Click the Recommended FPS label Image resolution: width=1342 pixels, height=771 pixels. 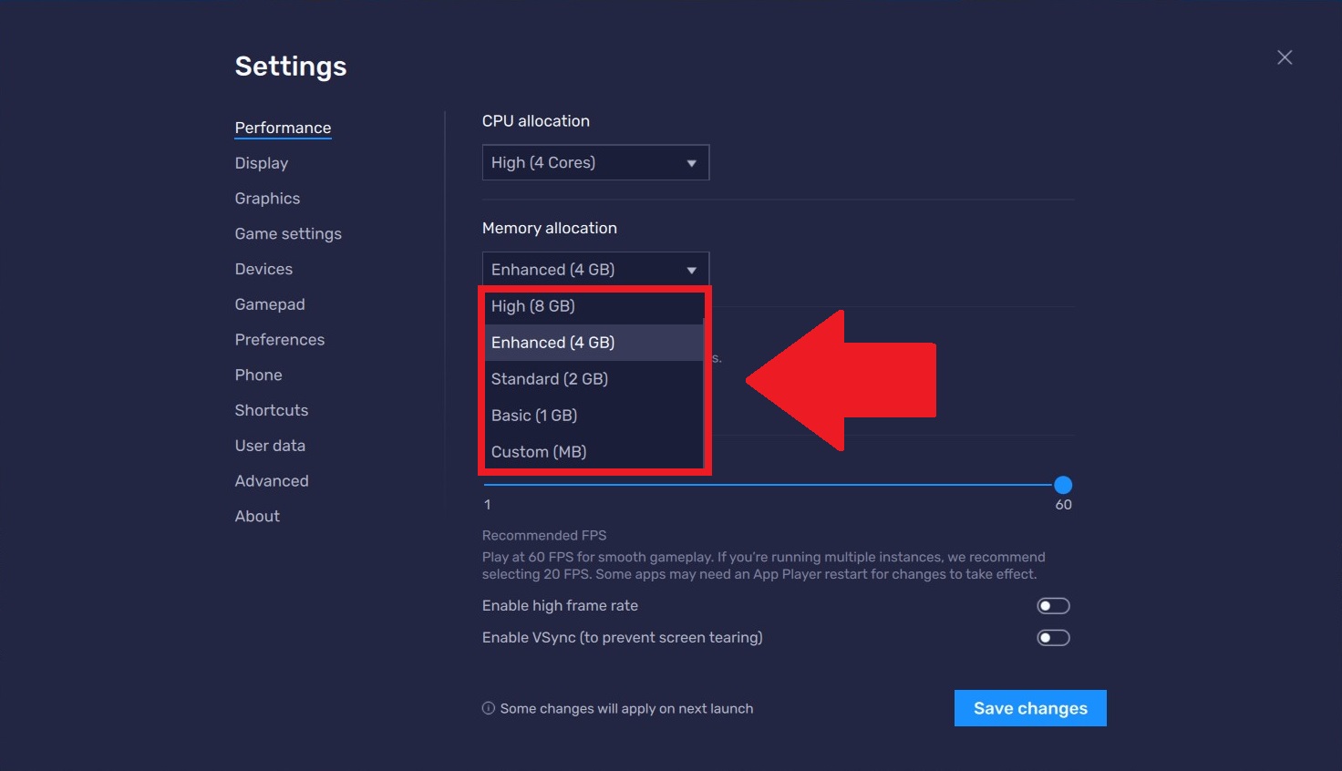point(544,535)
